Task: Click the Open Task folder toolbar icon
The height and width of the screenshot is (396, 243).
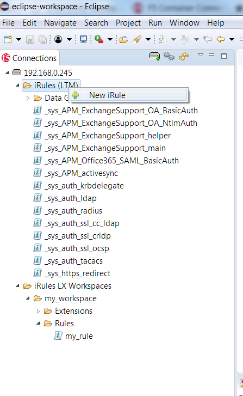Action: (x=123, y=39)
